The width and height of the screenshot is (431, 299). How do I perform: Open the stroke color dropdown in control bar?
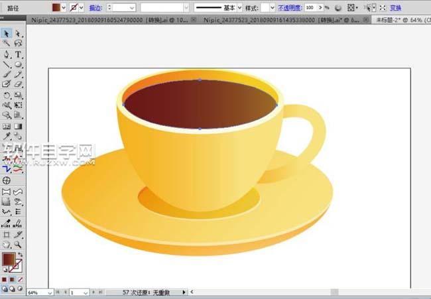(x=82, y=8)
